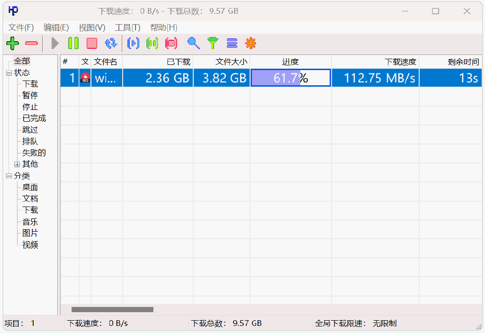Click the green pause all downloads icon
Viewport: 485px width, 333px height.
pos(152,44)
